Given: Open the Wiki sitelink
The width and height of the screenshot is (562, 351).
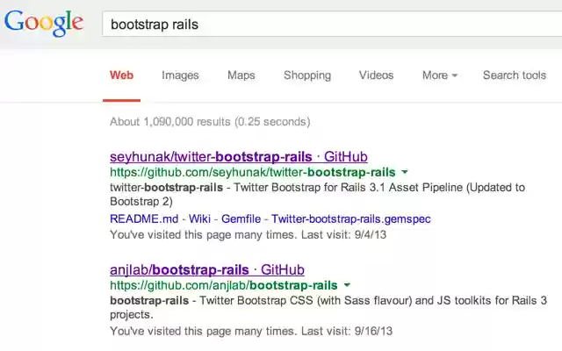Looking at the screenshot, I should [199, 218].
